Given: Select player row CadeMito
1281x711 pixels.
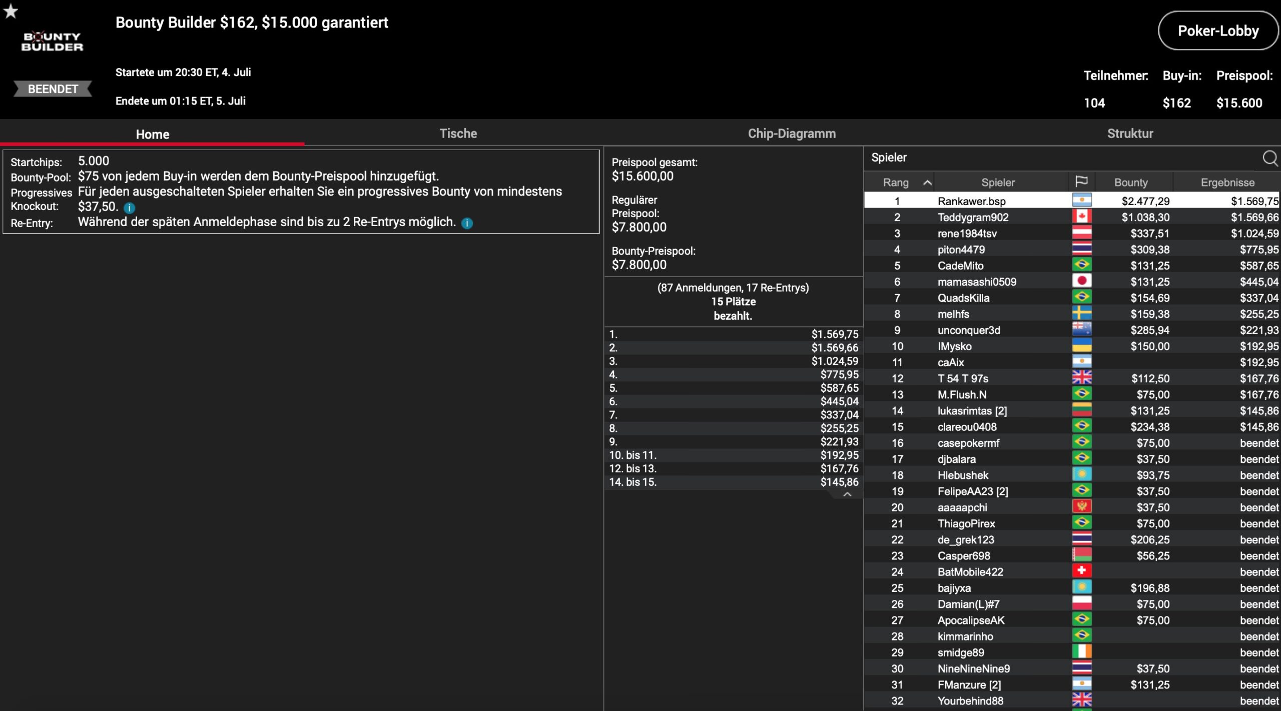Looking at the screenshot, I should [x=960, y=266].
